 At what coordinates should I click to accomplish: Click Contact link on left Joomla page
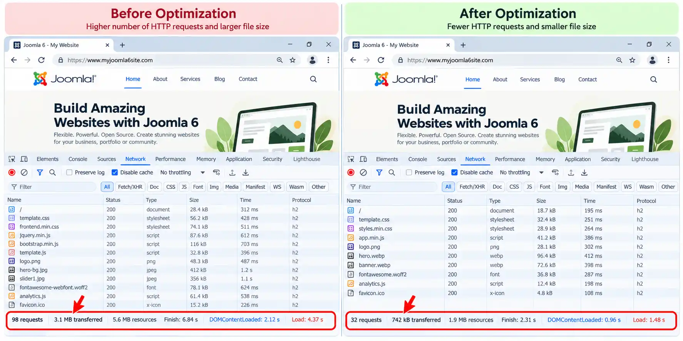pyautogui.click(x=248, y=79)
